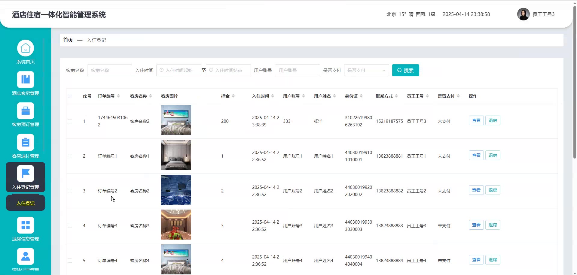The height and width of the screenshot is (275, 577).
Task: Go to 首页 in breadcrumb
Action: 68,40
